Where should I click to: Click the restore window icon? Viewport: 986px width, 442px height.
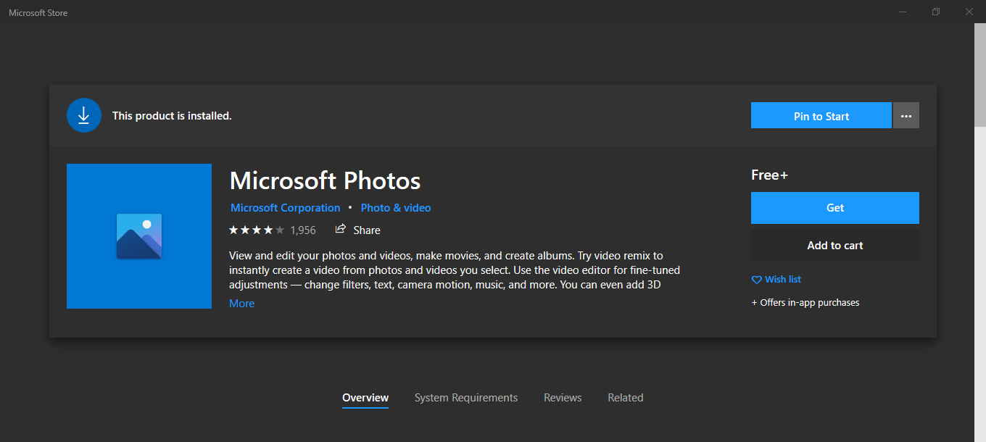pos(936,12)
